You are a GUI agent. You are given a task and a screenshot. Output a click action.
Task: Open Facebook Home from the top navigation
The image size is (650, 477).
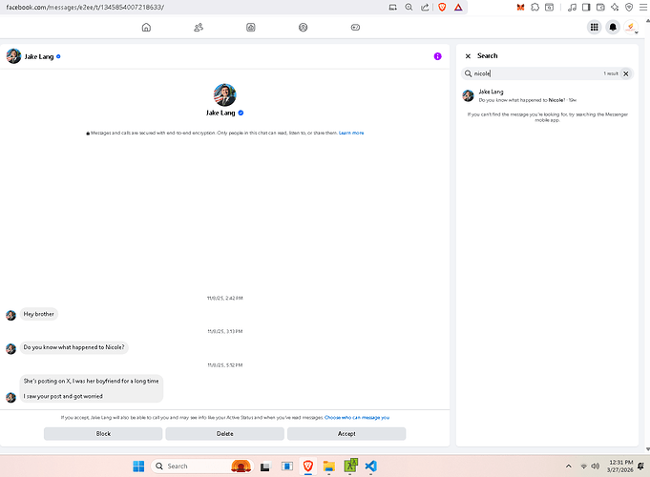click(x=146, y=28)
